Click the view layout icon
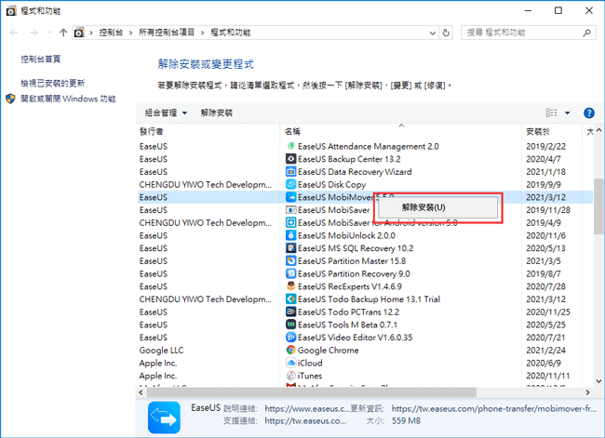Screen dimensions: 605x438 552,113
